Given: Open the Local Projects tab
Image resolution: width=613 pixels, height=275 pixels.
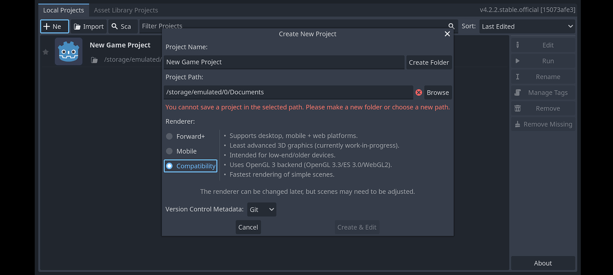Looking at the screenshot, I should (64, 10).
